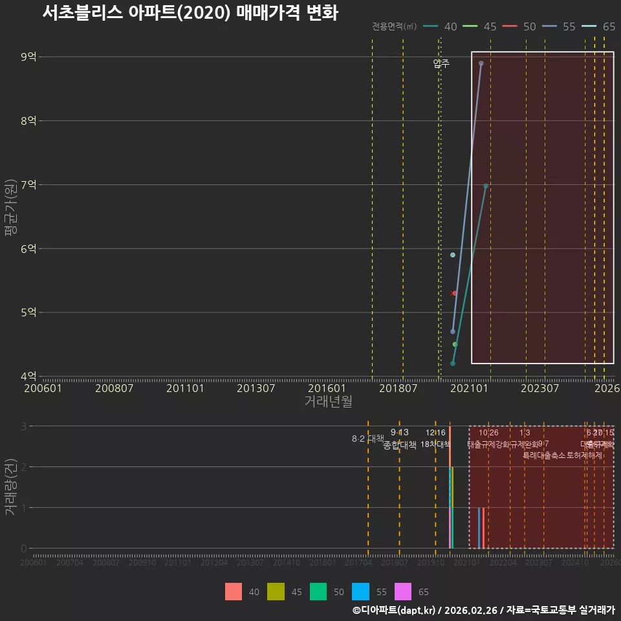
Task: Click the y-axis label '4억'
Action: pyautogui.click(x=28, y=376)
